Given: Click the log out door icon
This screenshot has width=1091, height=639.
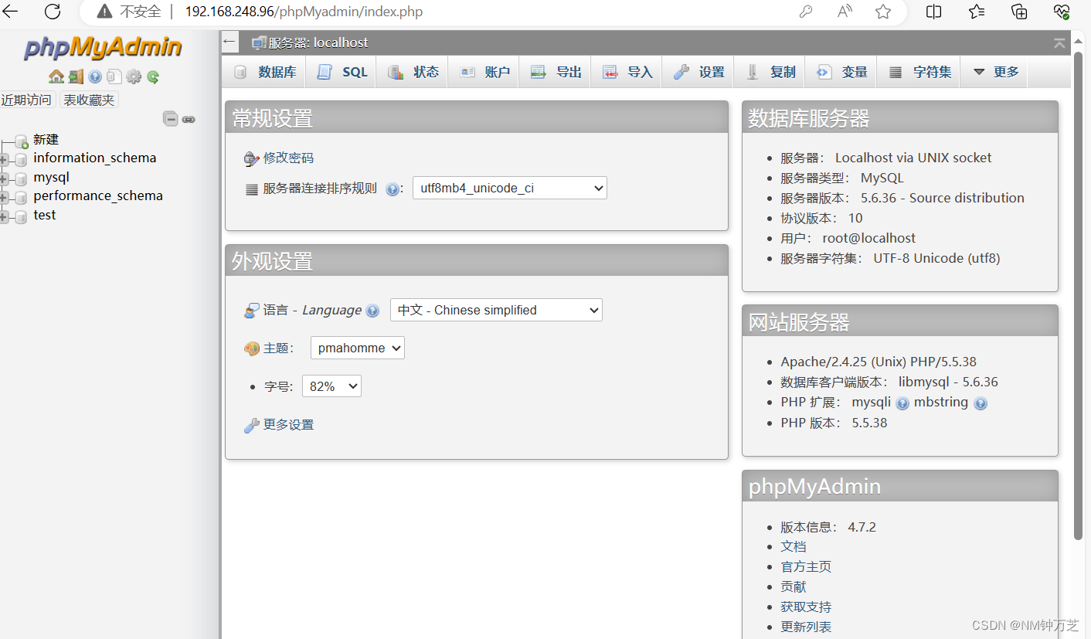Looking at the screenshot, I should click(76, 76).
